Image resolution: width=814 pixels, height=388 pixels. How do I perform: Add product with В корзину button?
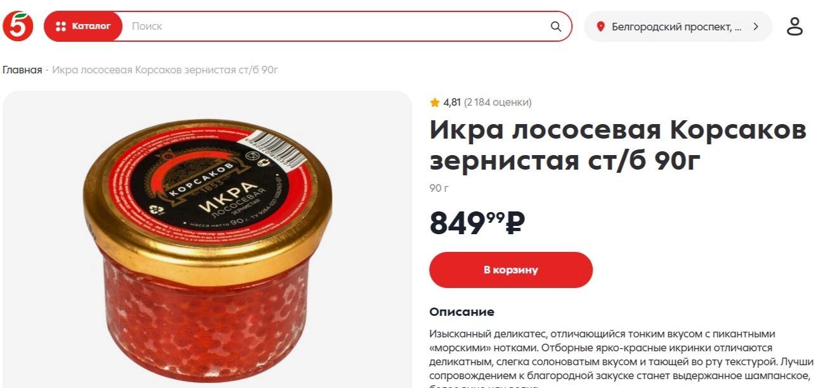point(511,270)
